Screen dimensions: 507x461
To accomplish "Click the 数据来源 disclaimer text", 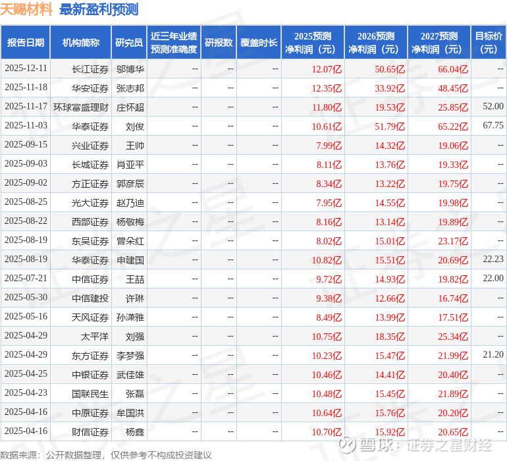I will tap(106, 455).
